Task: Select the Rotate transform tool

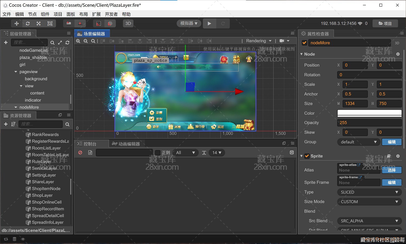Action: [x=28, y=24]
